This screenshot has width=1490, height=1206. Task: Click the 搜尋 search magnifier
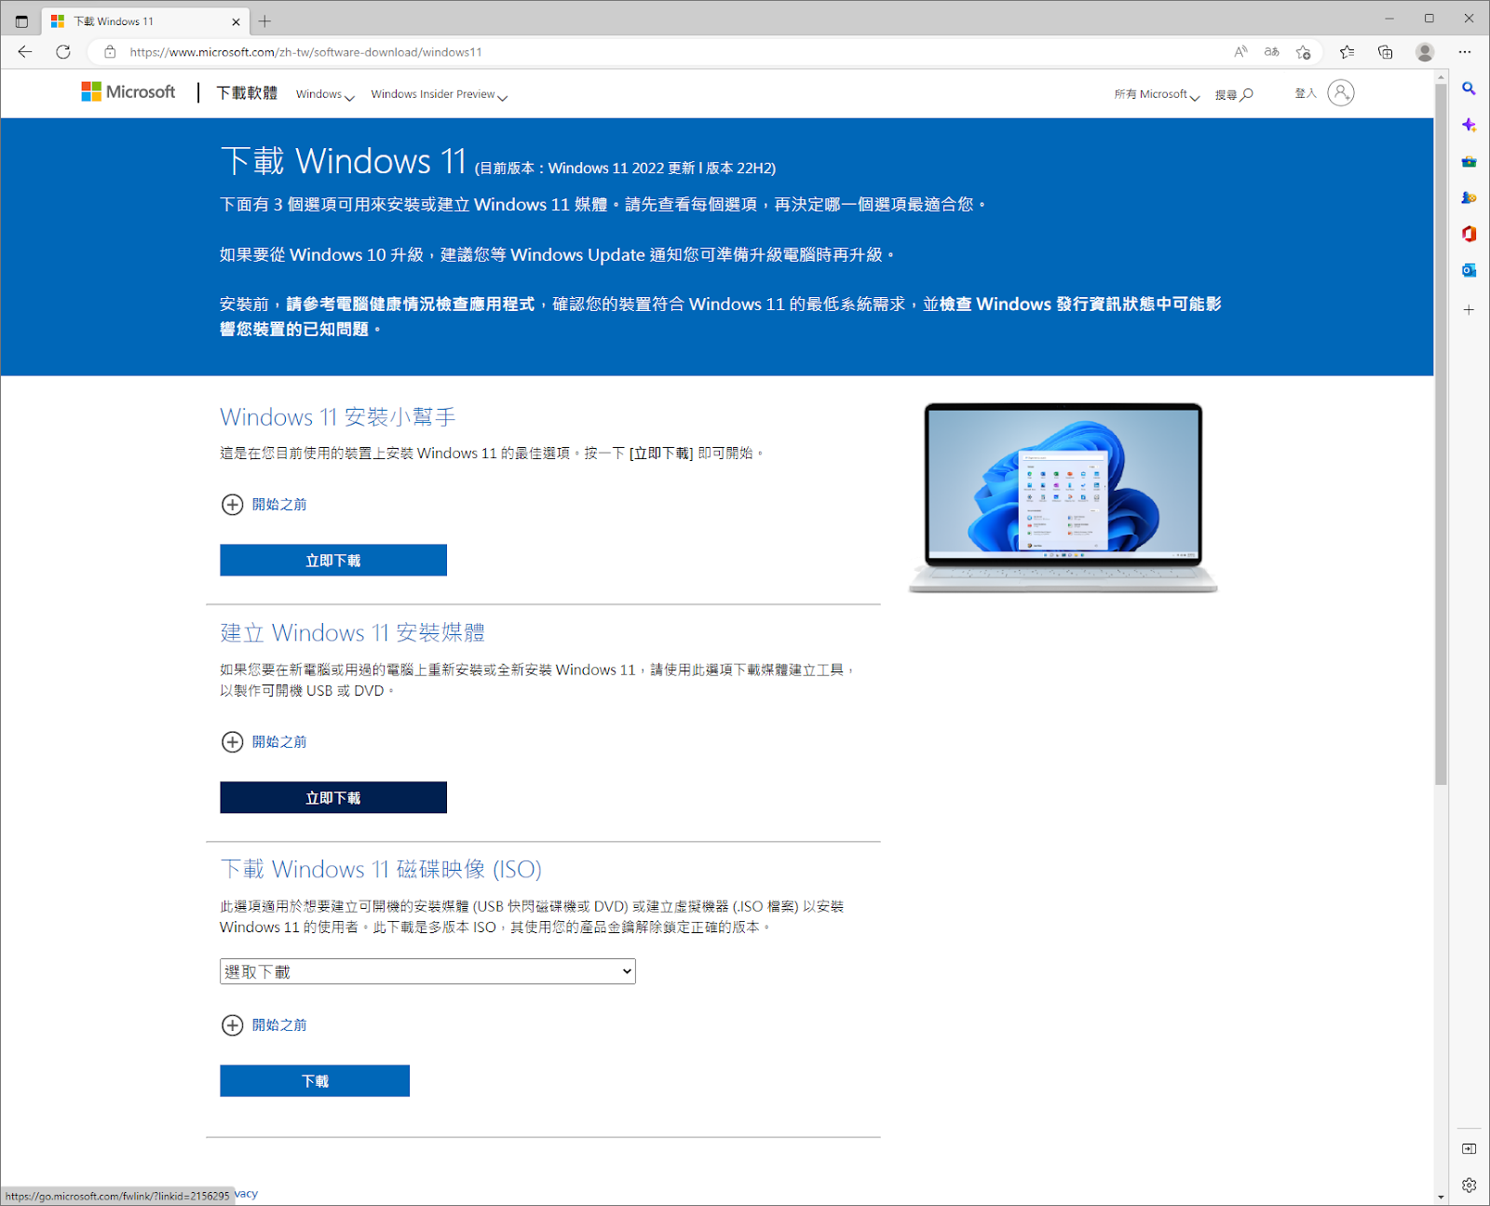(1234, 94)
